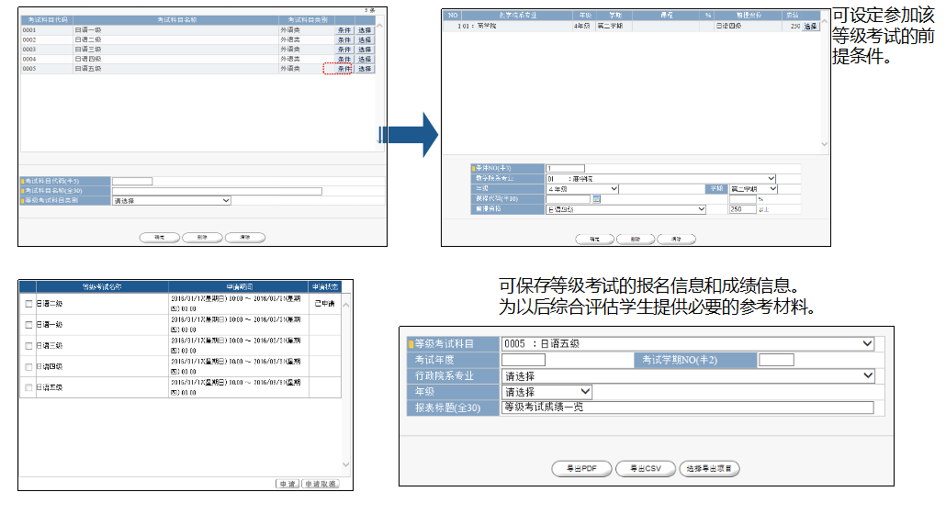Expand the 行政院系专业 dropdown
Screen dimensions: 946x514
687,376
